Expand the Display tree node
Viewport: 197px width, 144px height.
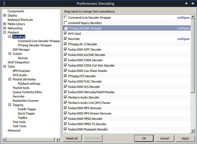5,15
